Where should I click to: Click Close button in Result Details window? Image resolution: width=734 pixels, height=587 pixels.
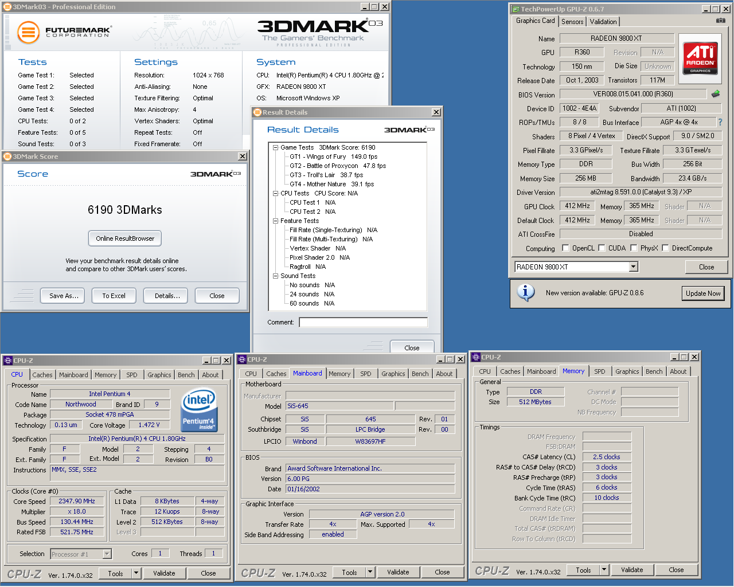(x=412, y=347)
